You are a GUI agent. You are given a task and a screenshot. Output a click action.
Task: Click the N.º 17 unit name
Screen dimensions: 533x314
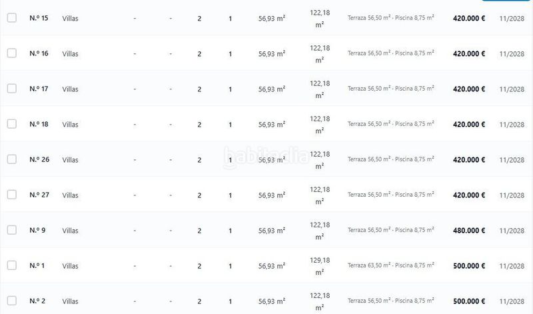point(39,89)
